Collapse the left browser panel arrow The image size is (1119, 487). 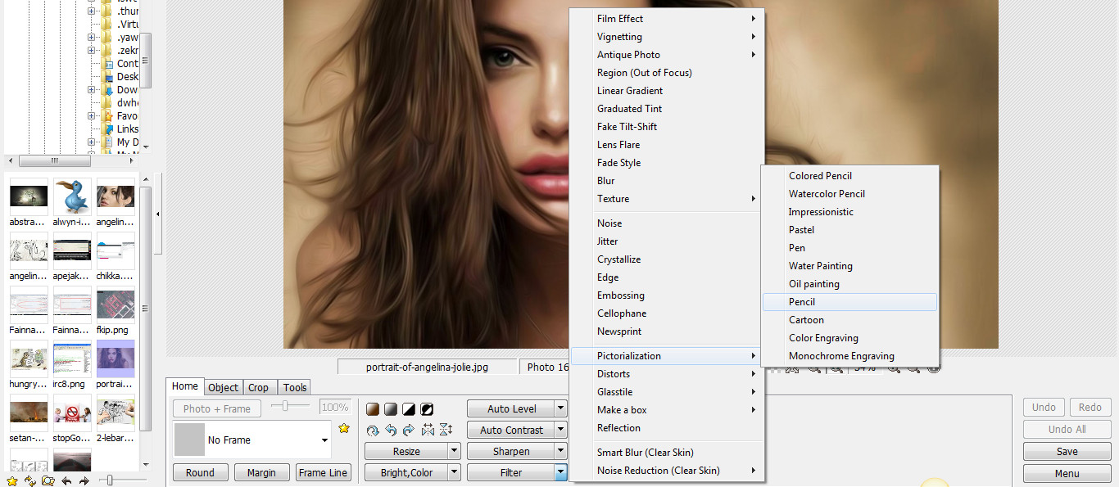click(157, 214)
